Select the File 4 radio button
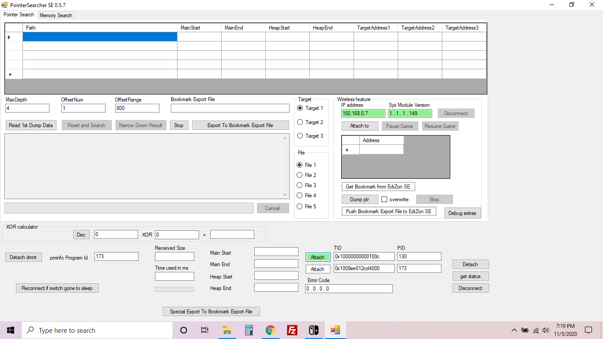 (300, 196)
